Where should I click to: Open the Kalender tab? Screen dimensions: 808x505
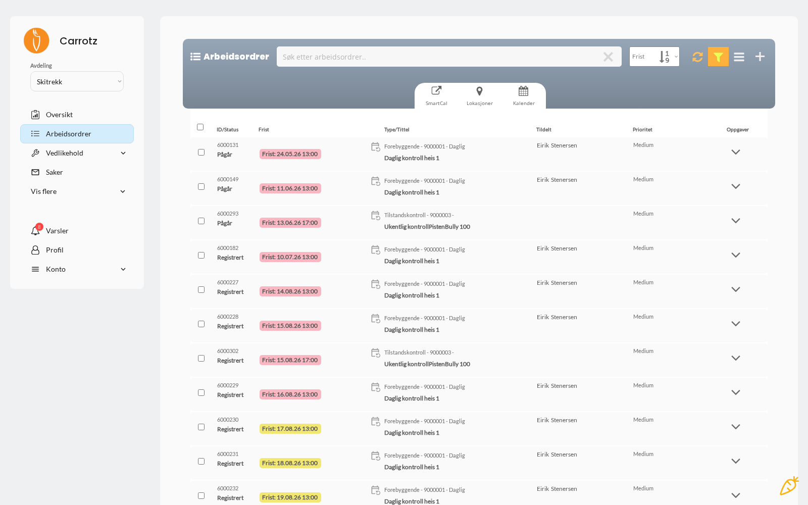click(524, 95)
